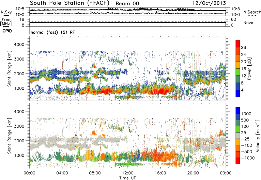Click the "25" velocity colorbar label

click(x=243, y=133)
